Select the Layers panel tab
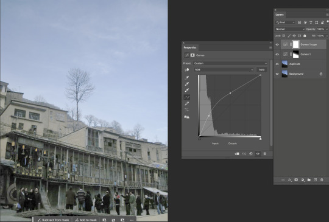Viewport: 329px width, 222px height. click(x=280, y=15)
